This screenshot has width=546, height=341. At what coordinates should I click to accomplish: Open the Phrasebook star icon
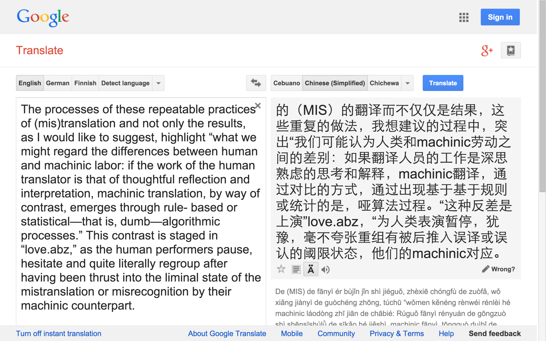tap(511, 51)
